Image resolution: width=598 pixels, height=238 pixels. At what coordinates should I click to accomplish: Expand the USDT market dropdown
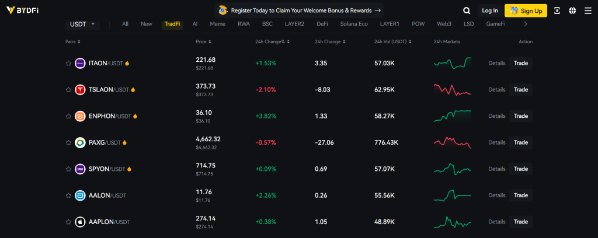[83, 24]
